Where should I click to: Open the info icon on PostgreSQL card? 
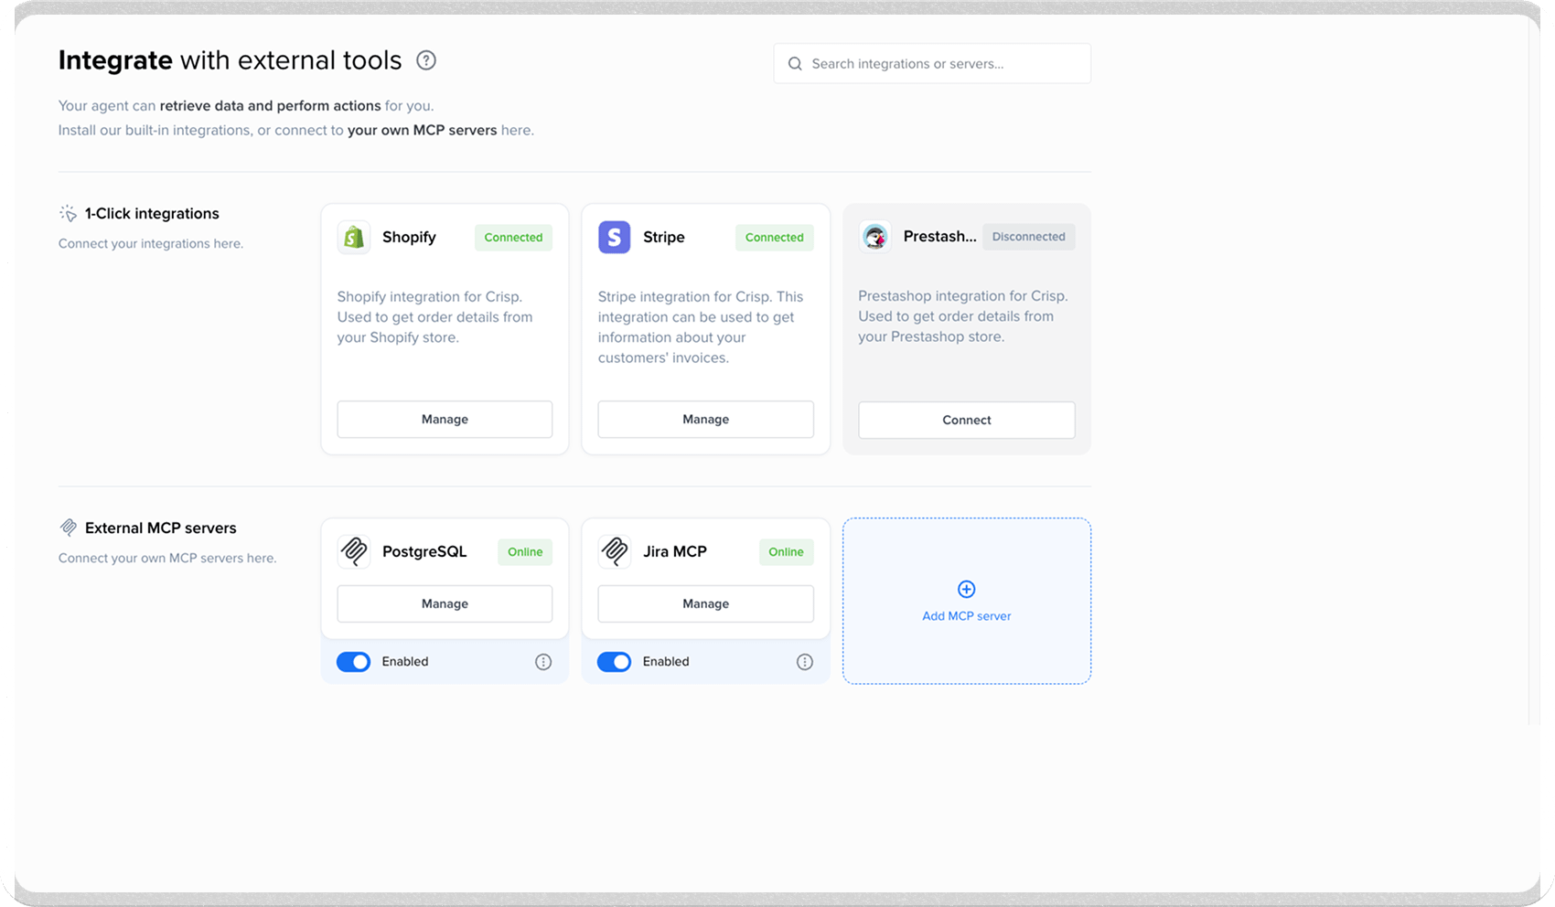pos(543,661)
